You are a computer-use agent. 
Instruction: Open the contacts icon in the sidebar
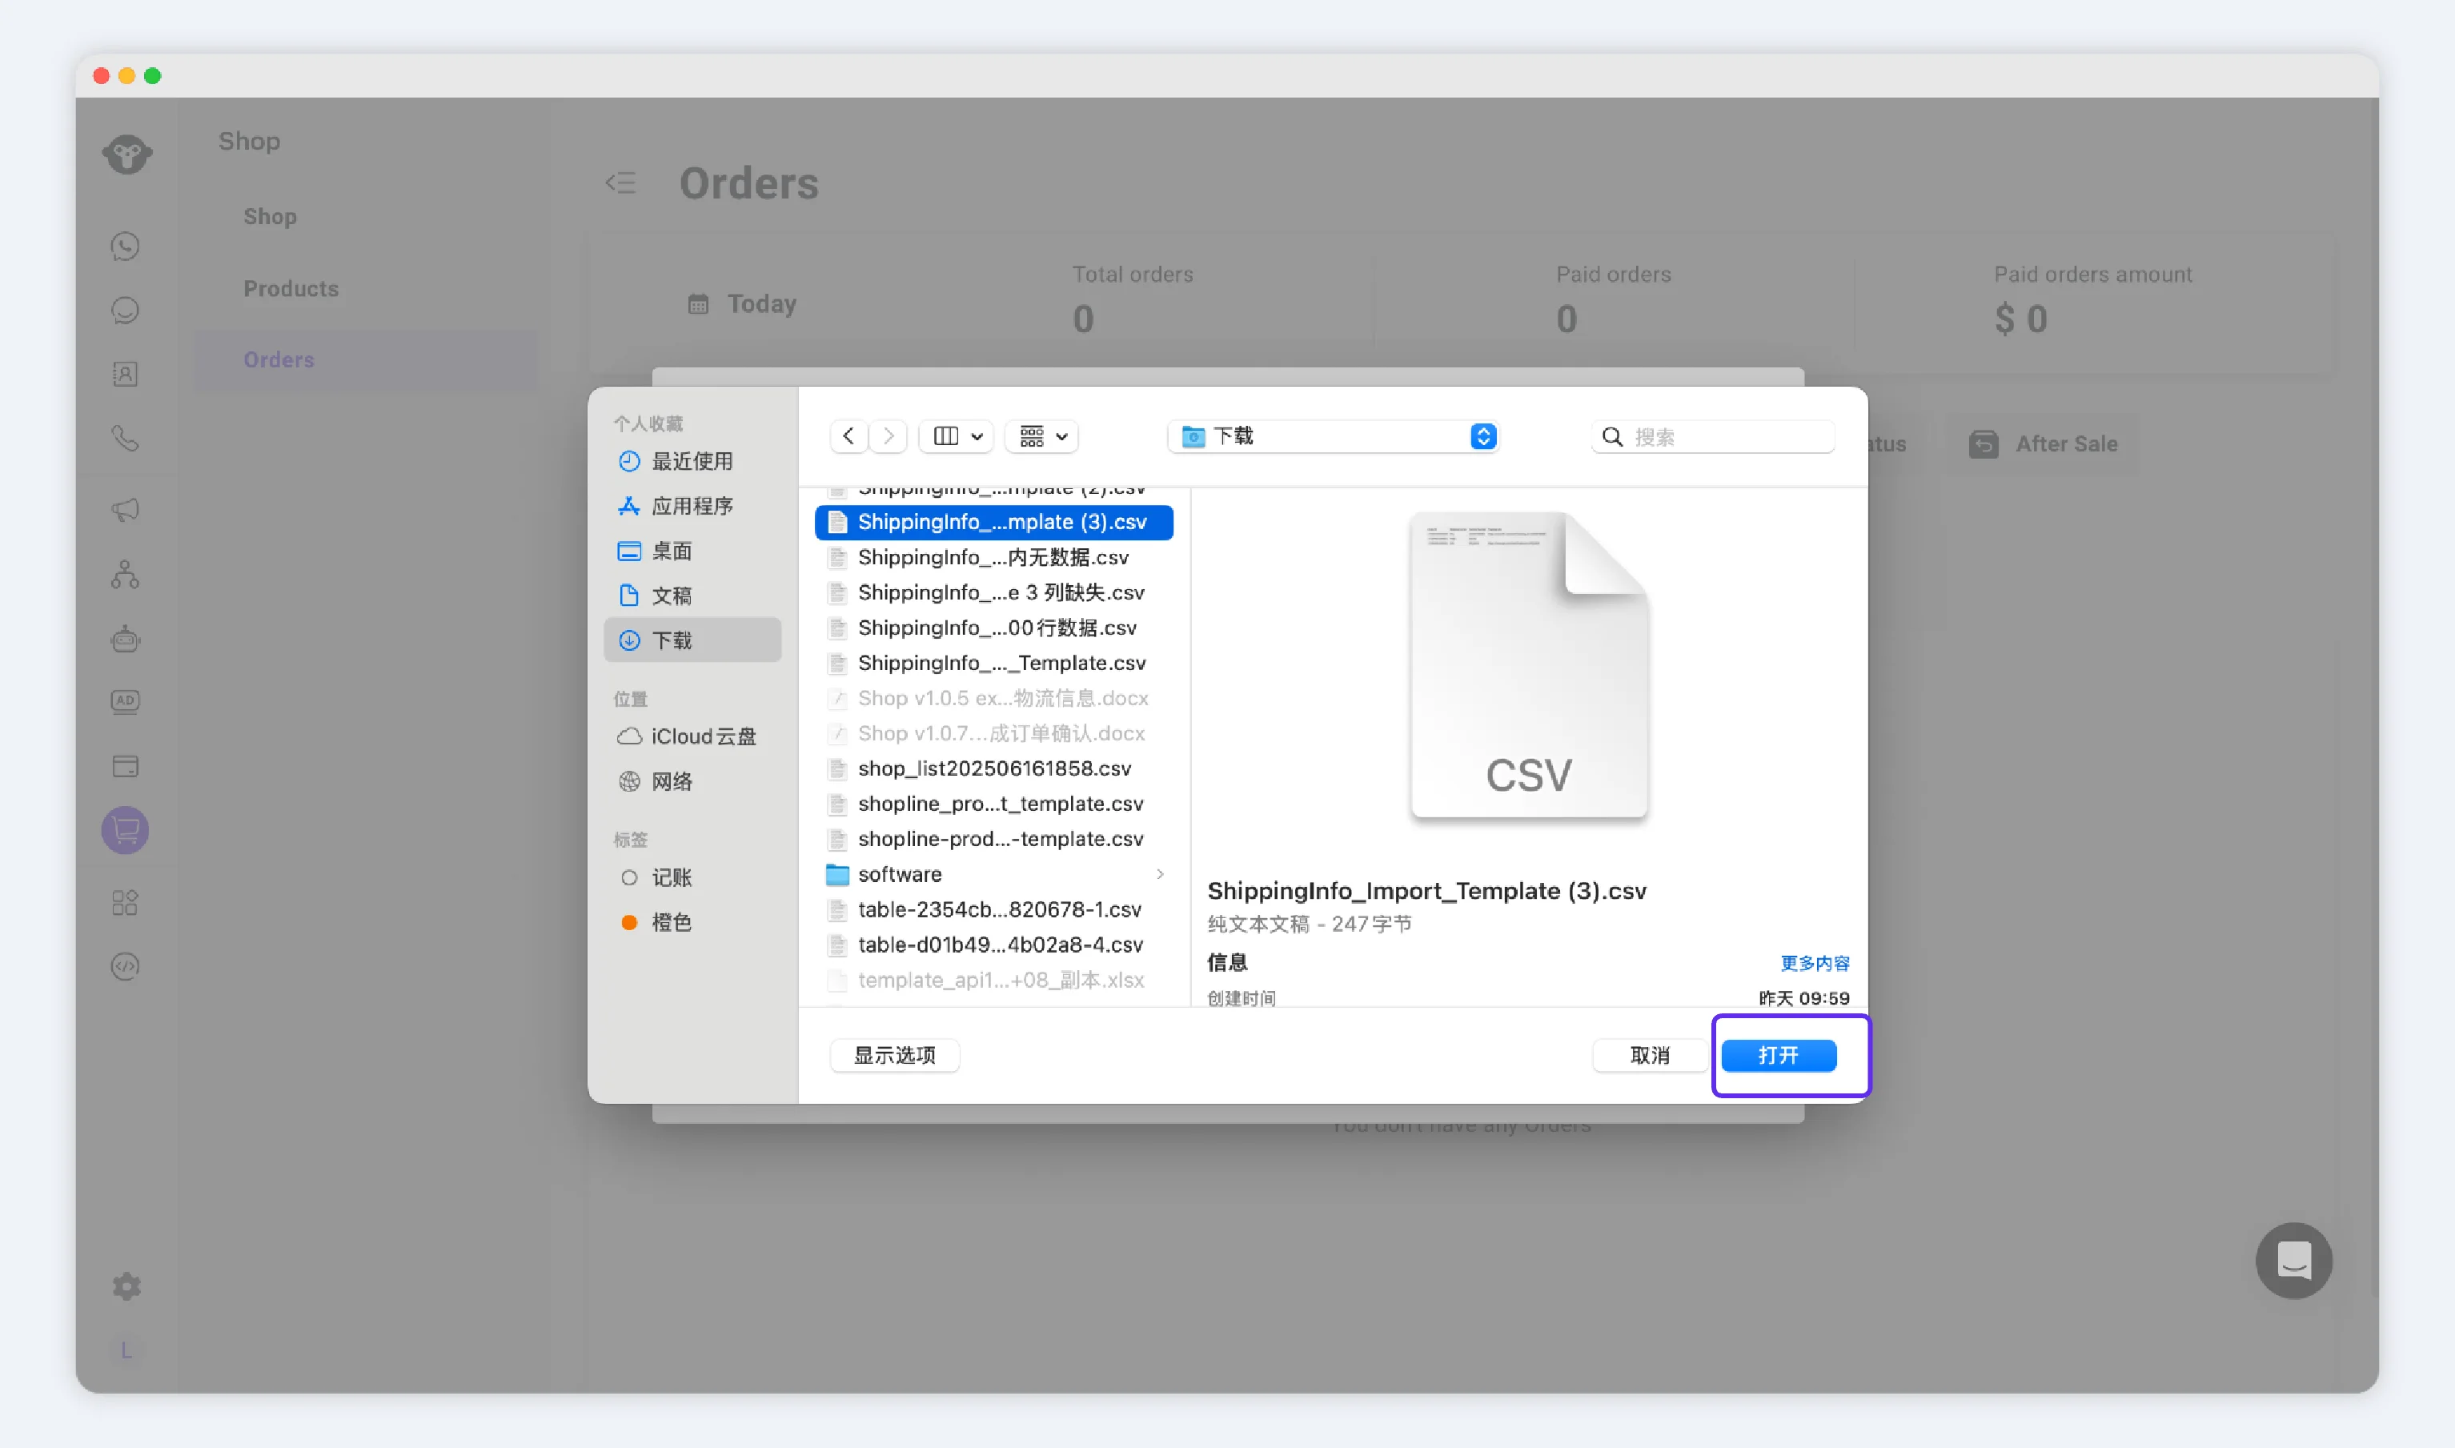tap(125, 374)
